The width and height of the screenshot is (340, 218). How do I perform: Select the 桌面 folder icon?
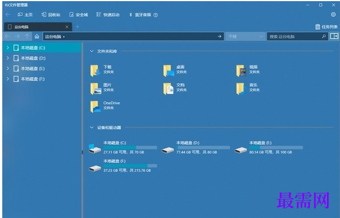point(168,70)
